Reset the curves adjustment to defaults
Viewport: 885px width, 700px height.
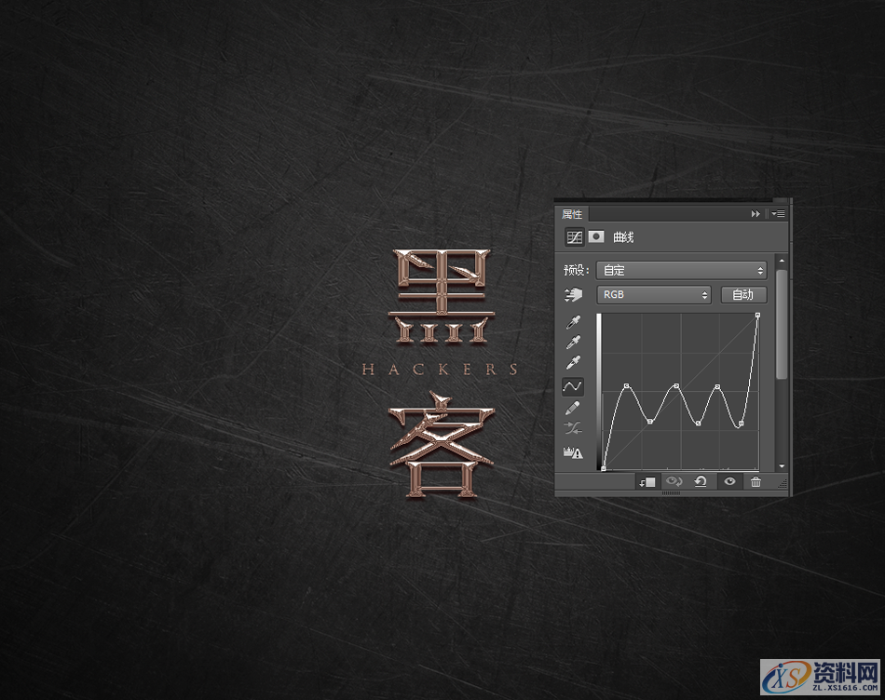(701, 481)
